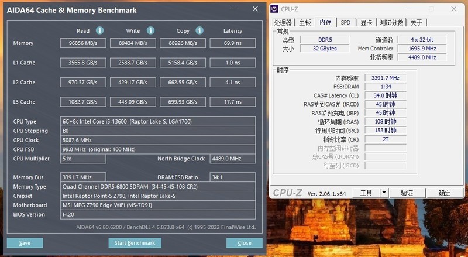
Task: Click the CPU-Z 内存频率 value 3391.7 MHz
Action: 386,78
